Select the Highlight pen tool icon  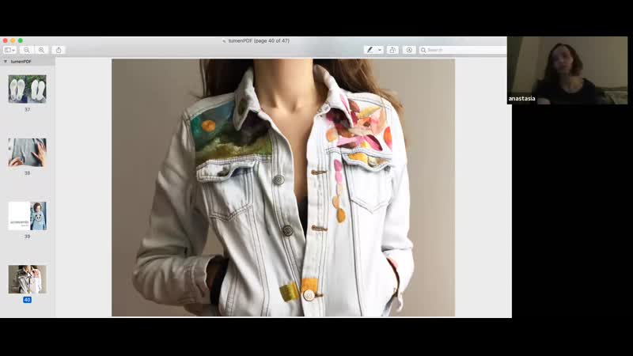click(370, 50)
